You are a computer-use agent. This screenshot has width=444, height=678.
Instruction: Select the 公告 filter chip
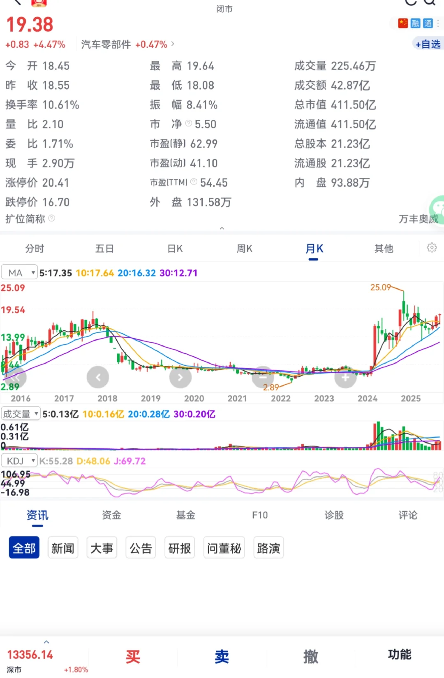[141, 548]
